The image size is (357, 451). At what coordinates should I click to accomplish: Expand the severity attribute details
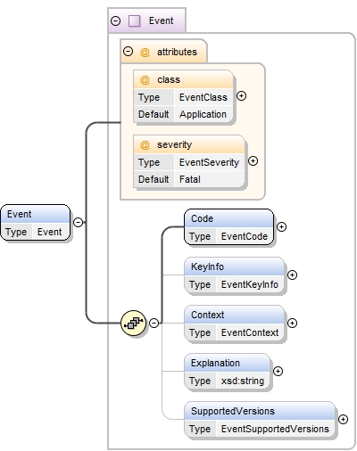point(253,161)
